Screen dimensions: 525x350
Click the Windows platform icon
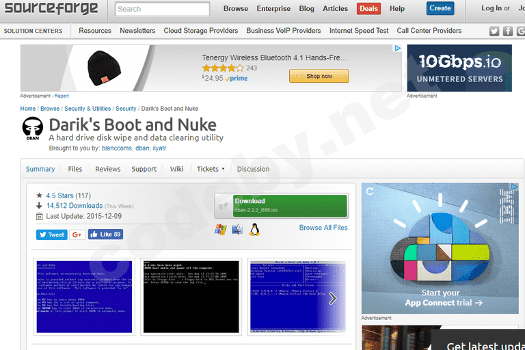[221, 229]
